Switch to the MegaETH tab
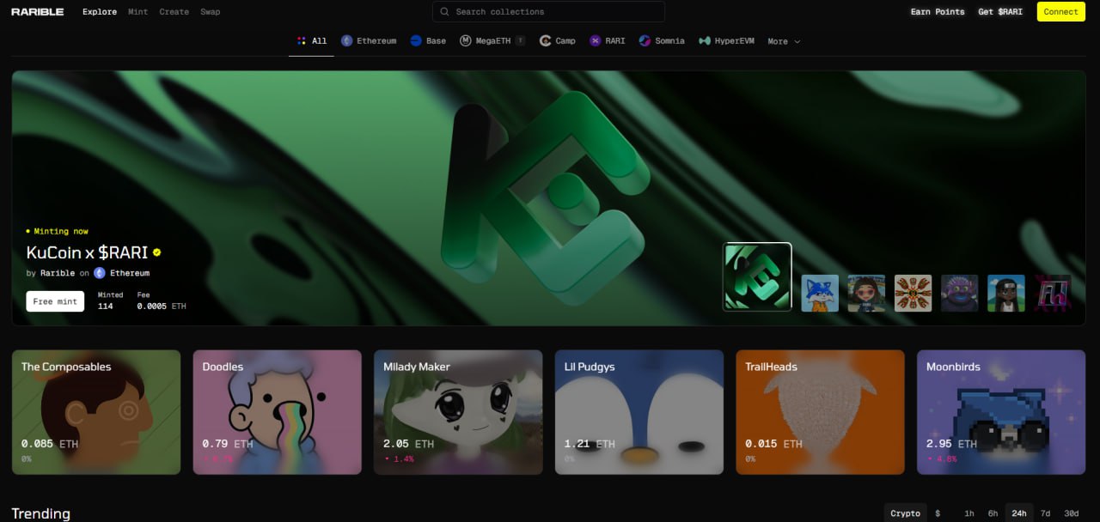1100x522 pixels. [x=493, y=41]
